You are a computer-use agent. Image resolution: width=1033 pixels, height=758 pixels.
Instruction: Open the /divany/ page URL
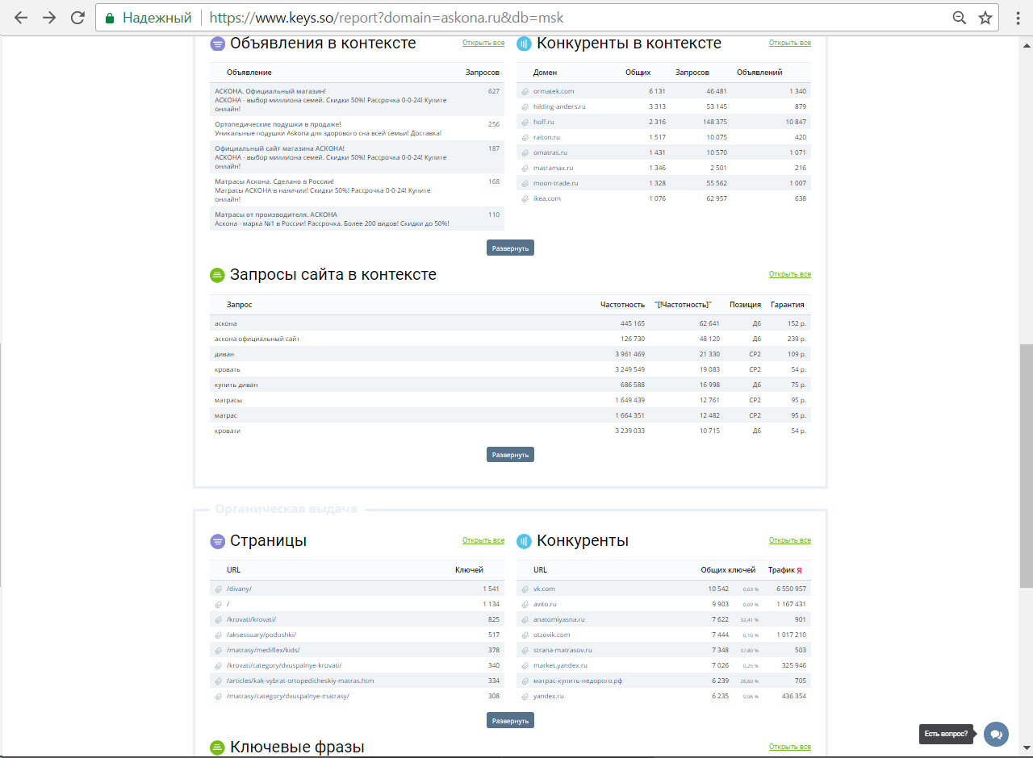pos(239,589)
